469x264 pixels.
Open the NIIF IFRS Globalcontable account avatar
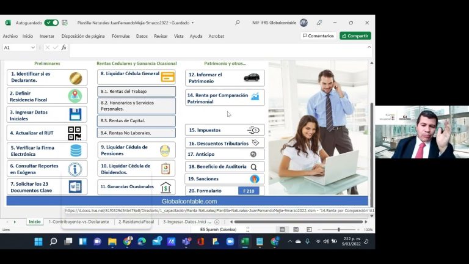(304, 23)
